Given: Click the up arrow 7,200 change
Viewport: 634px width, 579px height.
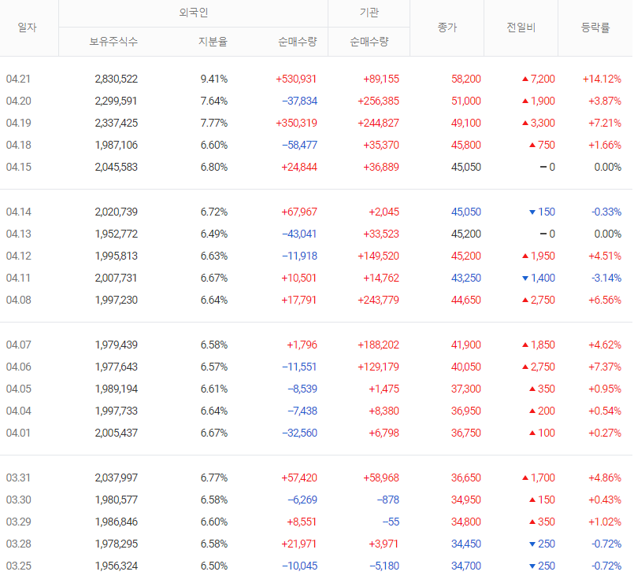Looking at the screenshot, I should (x=538, y=79).
